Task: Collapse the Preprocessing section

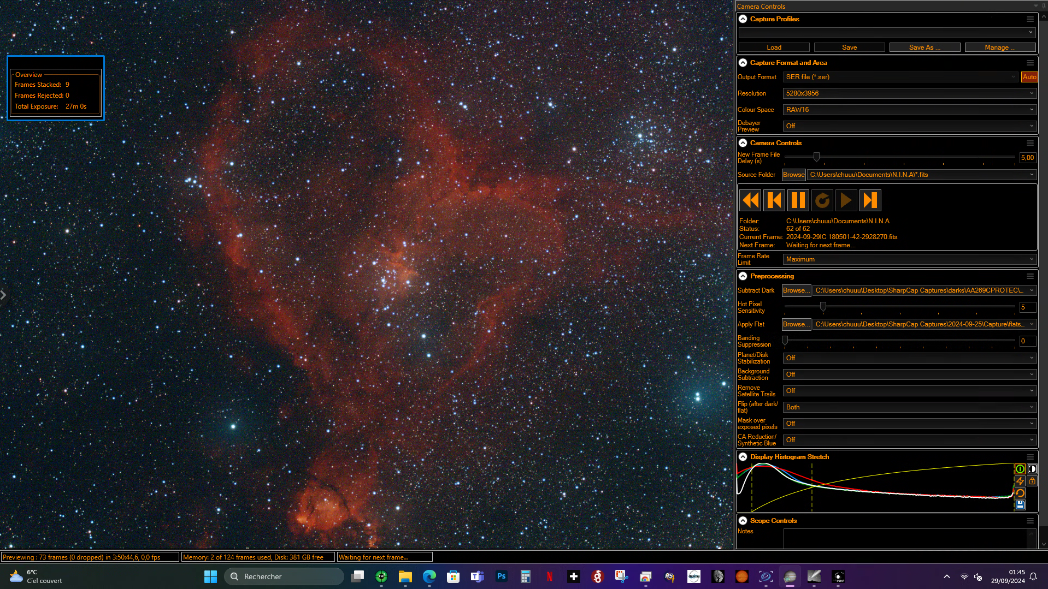Action: click(743, 276)
